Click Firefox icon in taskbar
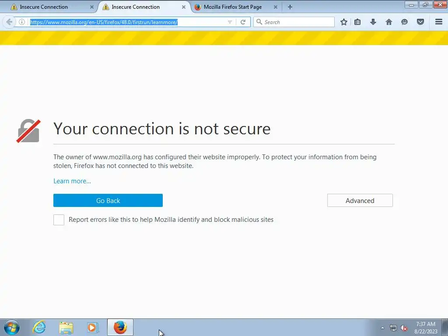448x336 pixels. coord(120,327)
